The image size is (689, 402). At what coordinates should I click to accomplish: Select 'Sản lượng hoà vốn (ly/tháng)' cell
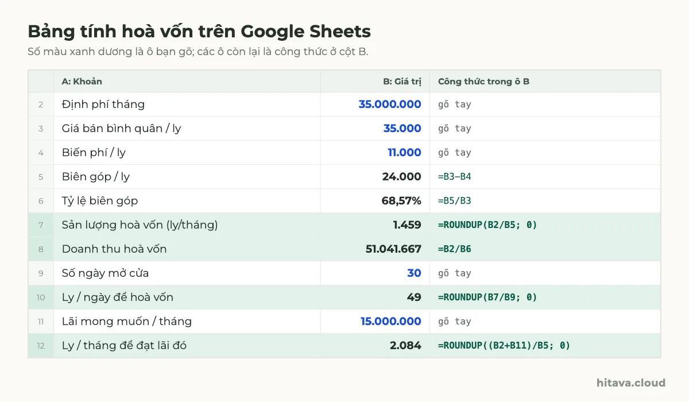coord(187,225)
